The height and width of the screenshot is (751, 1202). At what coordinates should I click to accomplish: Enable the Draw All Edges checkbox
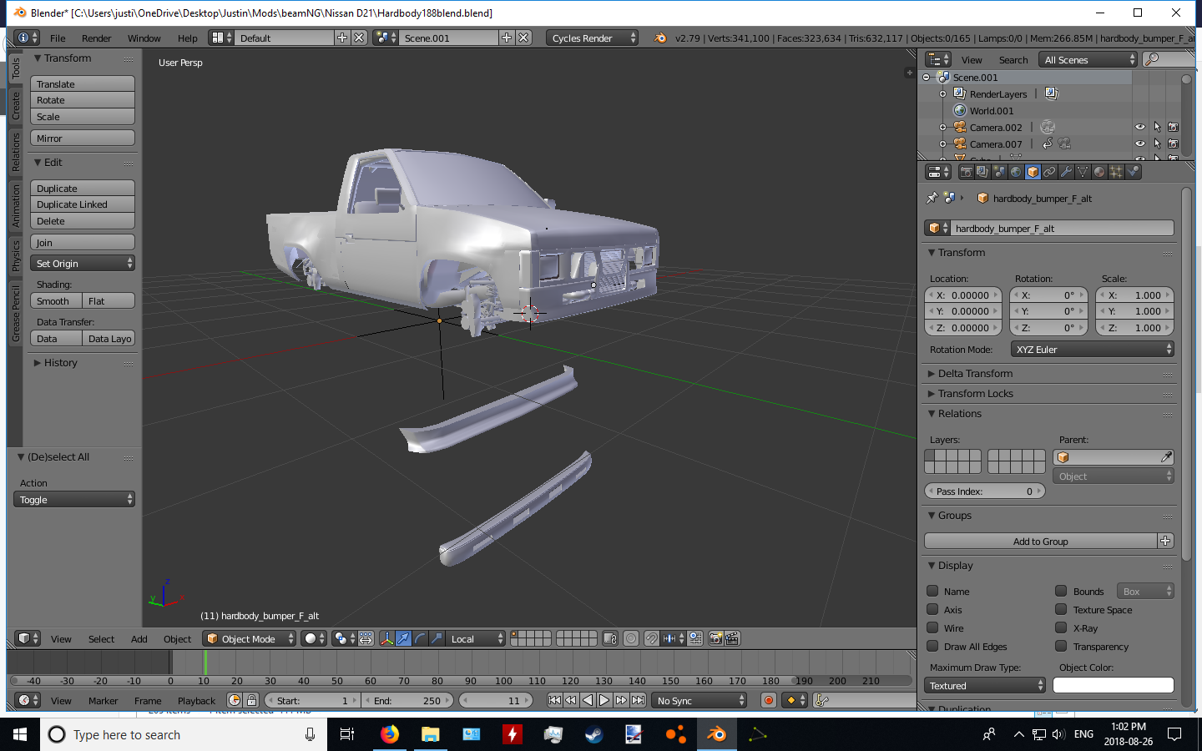click(x=933, y=646)
